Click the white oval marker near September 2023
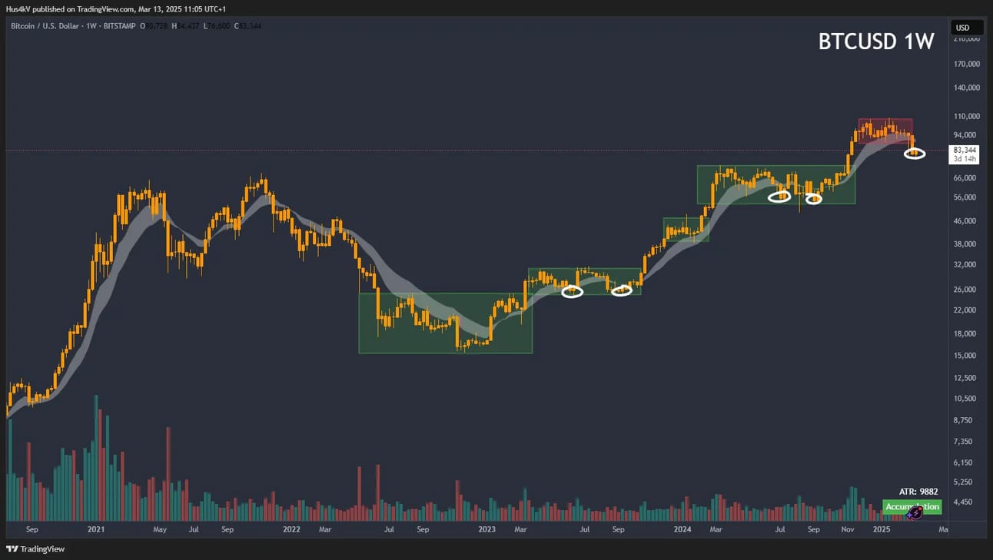This screenshot has width=993, height=560. (x=621, y=290)
